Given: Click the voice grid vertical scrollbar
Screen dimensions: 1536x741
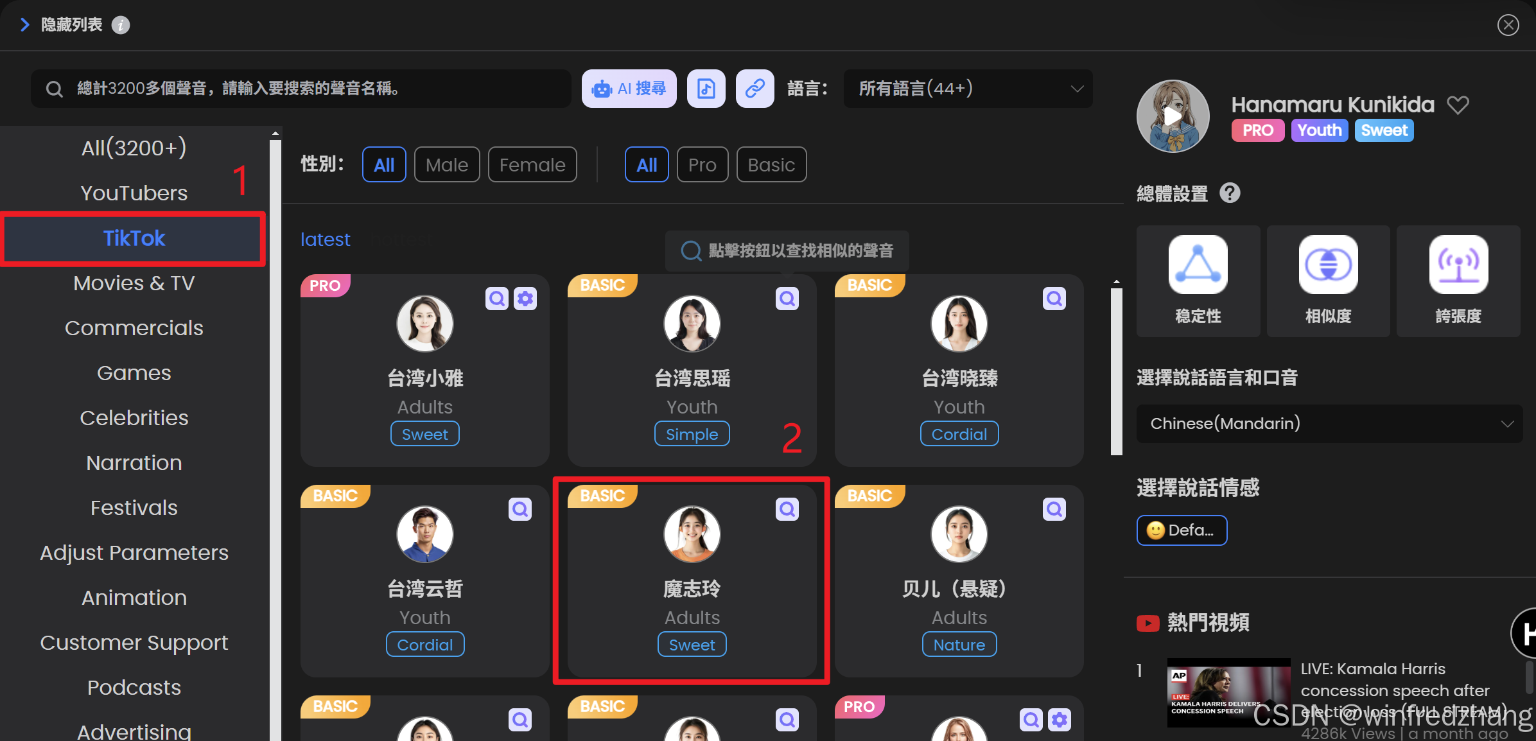Looking at the screenshot, I should pyautogui.click(x=1117, y=371).
